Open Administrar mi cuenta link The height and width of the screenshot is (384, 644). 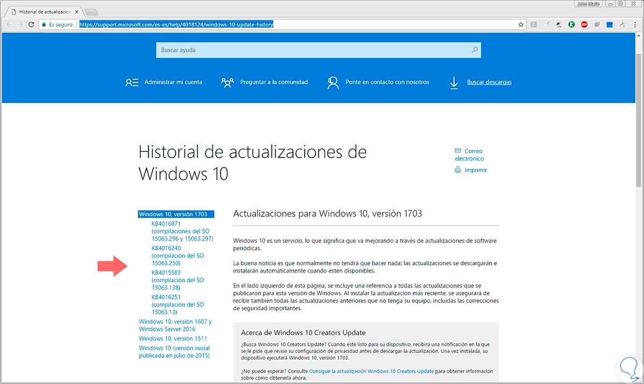tap(173, 82)
